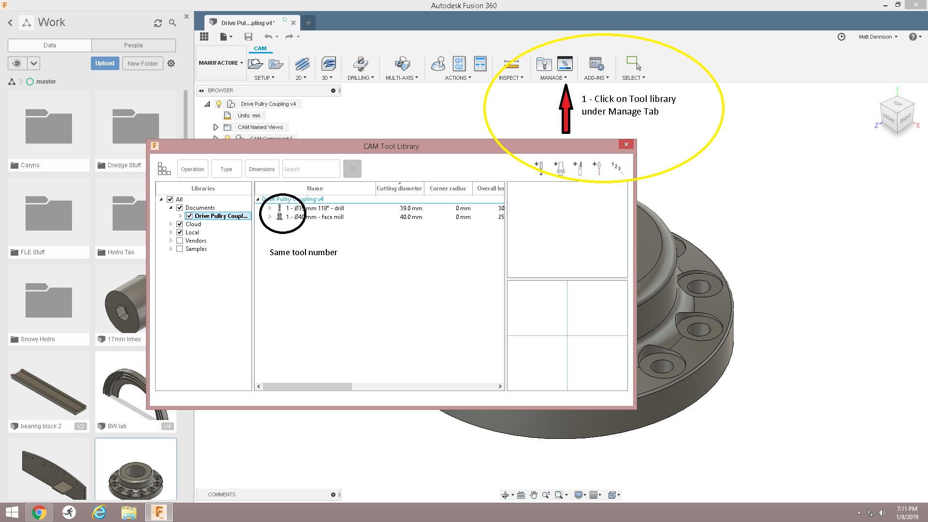Toggle the library grid view icon
Screen dimensions: 928x522
click(164, 169)
